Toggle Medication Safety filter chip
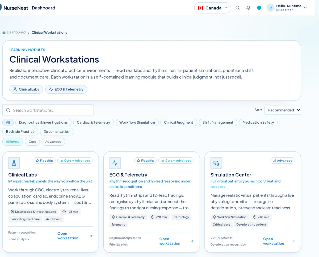This screenshot has height=257, width=319. point(258,122)
